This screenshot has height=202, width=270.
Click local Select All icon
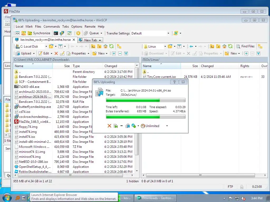click(126, 53)
